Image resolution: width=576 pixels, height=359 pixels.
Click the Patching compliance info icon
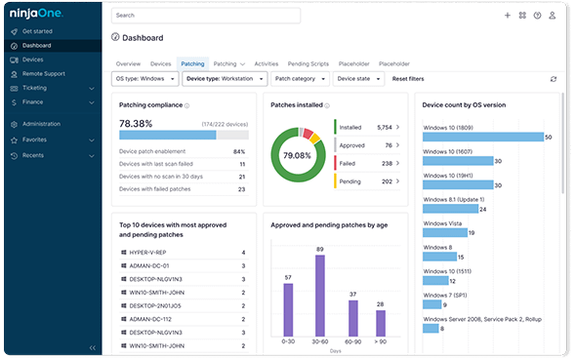pos(186,106)
